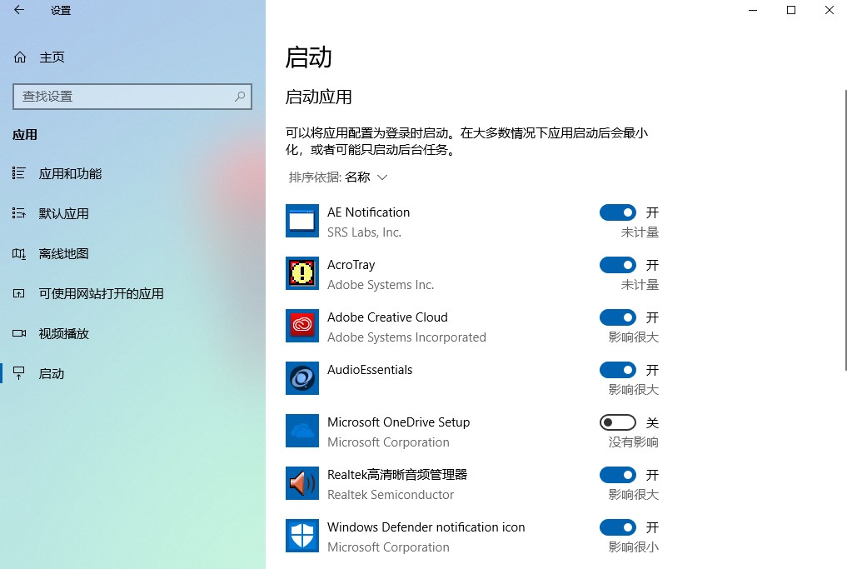847x569 pixels.
Task: Click the Realtek speaker icon
Action: pos(301,483)
